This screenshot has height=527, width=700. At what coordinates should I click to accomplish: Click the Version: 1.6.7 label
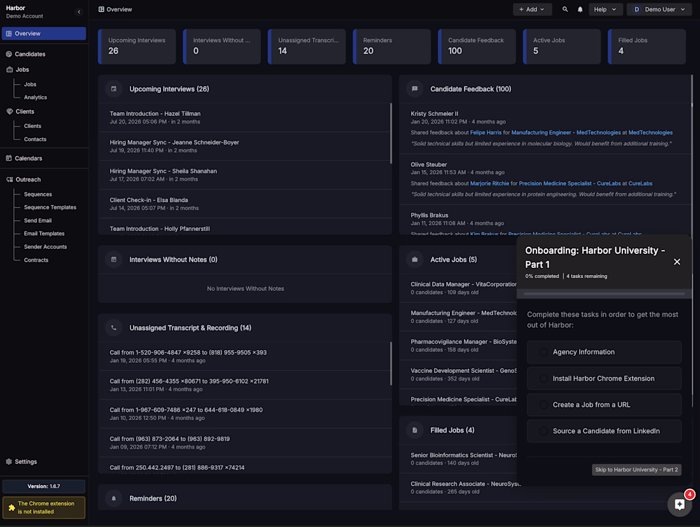[x=44, y=486]
